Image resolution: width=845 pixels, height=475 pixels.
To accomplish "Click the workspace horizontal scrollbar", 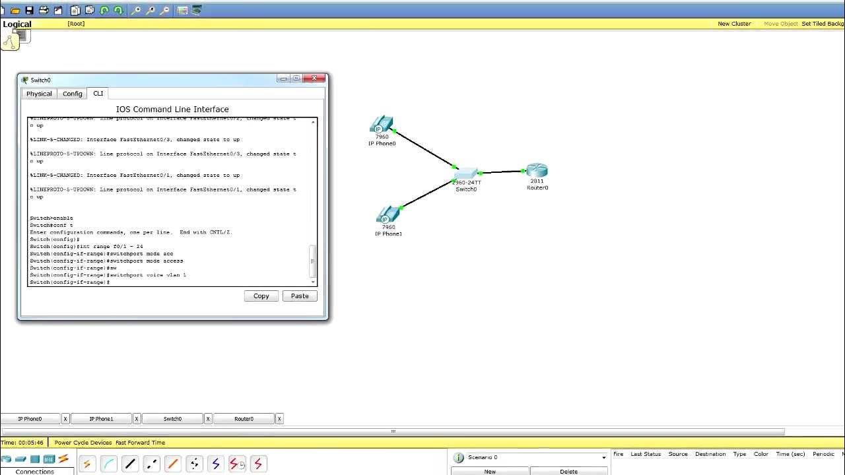I will point(393,432).
